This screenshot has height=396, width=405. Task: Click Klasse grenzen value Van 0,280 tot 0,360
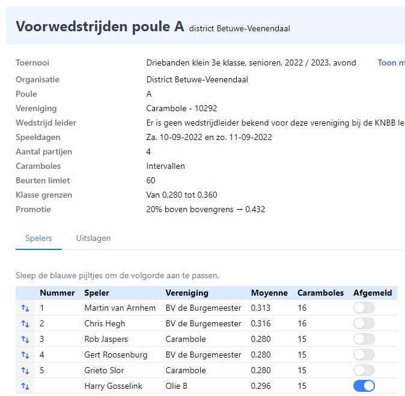pos(181,195)
